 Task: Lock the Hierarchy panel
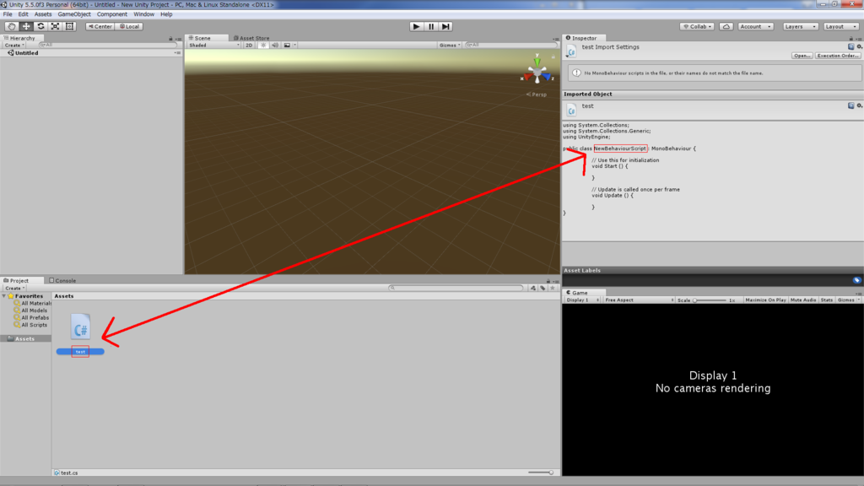point(170,39)
